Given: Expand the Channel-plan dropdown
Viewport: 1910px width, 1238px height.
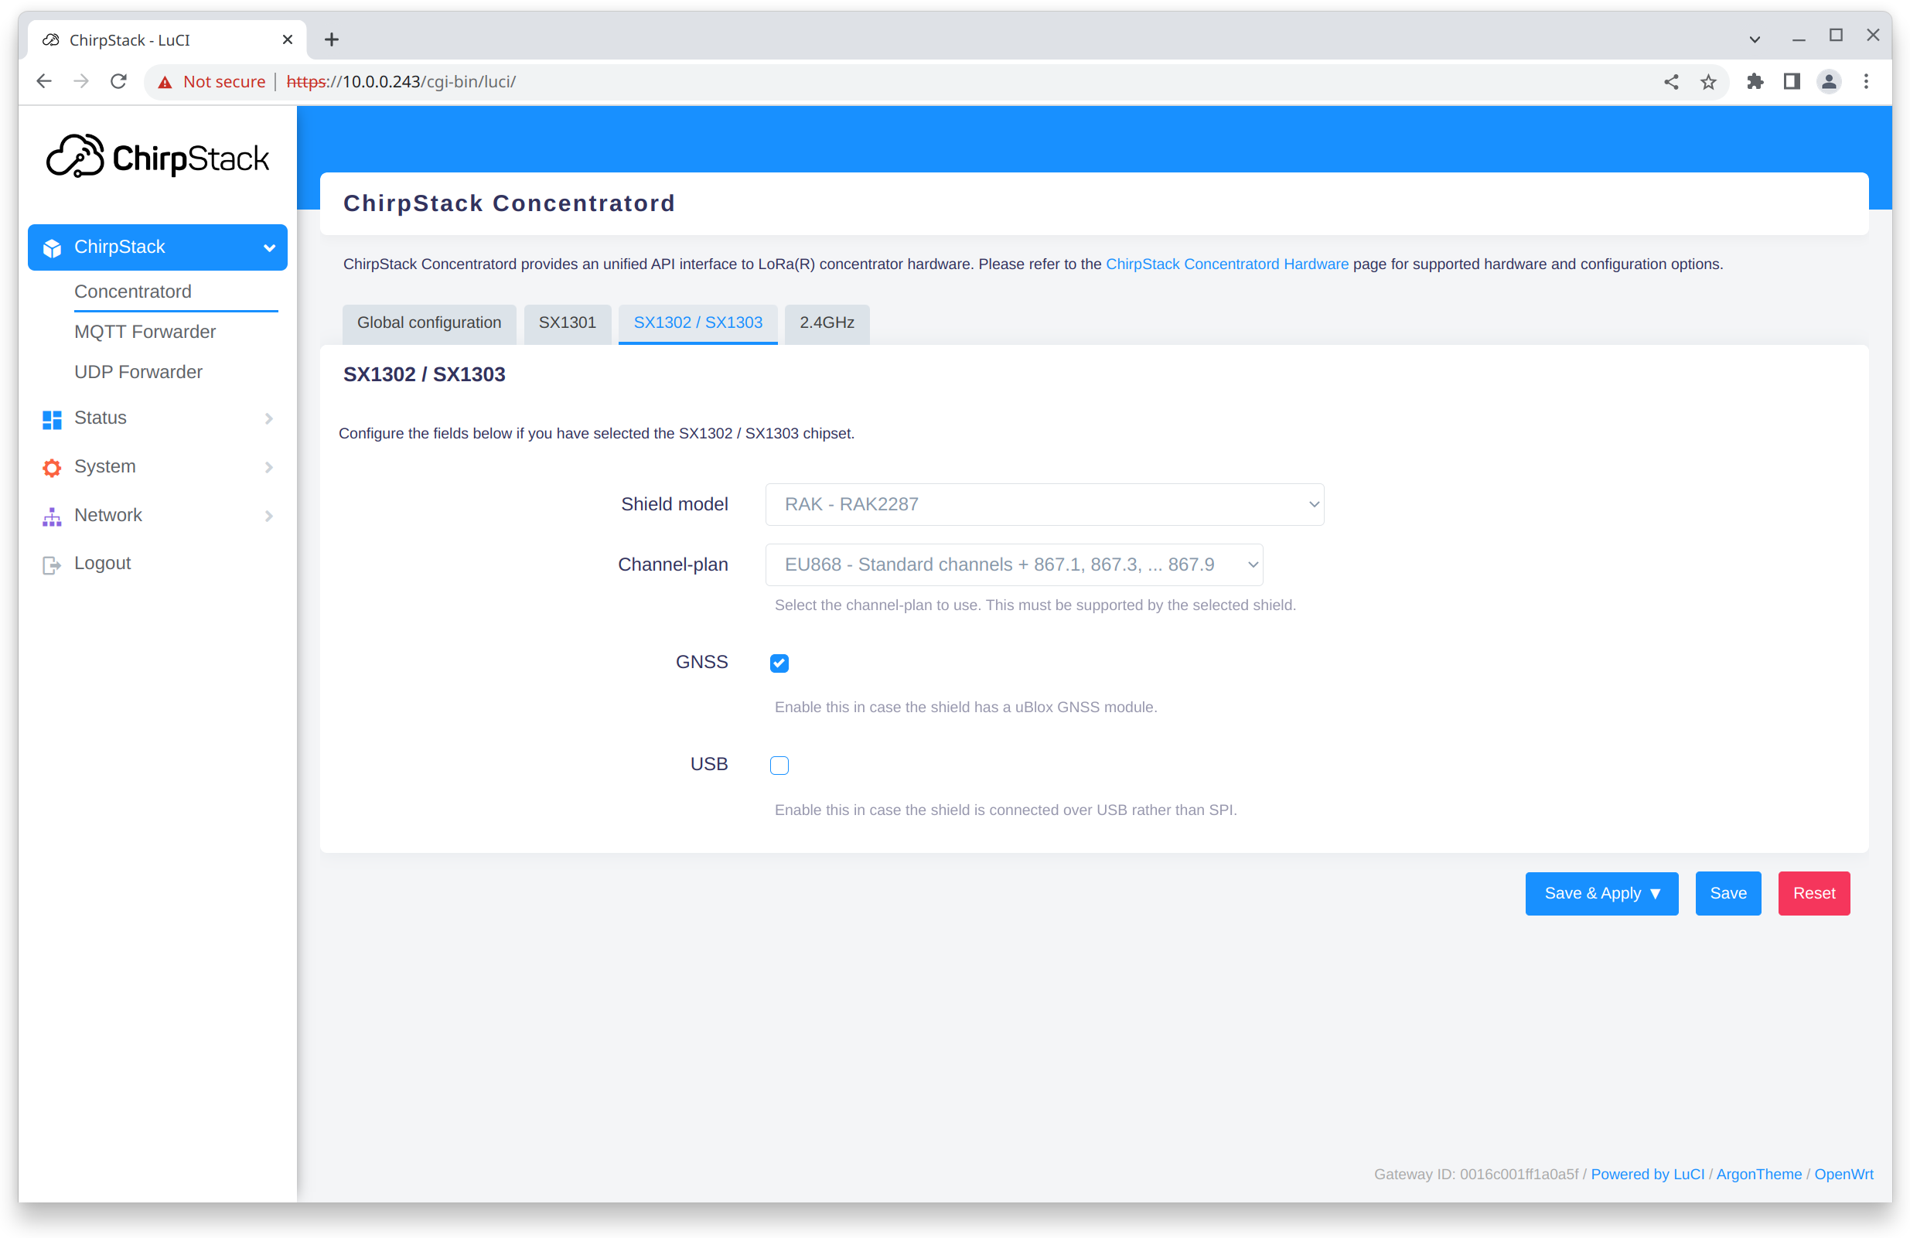Looking at the screenshot, I should [1015, 564].
